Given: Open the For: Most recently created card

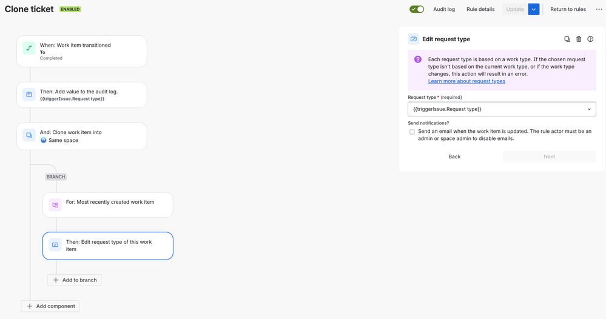Looking at the screenshot, I should pyautogui.click(x=108, y=205).
